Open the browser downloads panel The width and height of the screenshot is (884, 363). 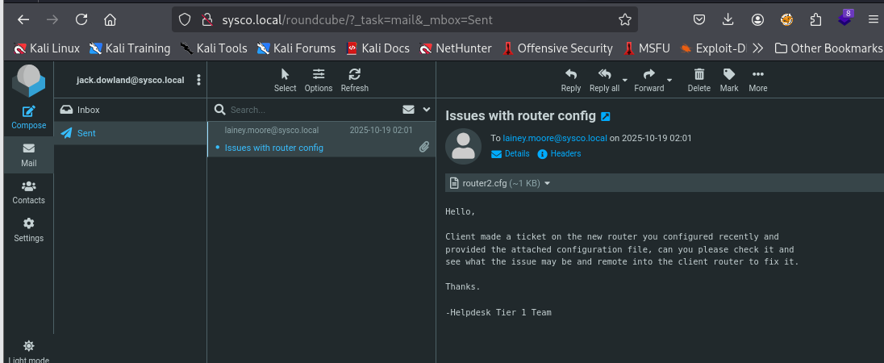coord(728,19)
